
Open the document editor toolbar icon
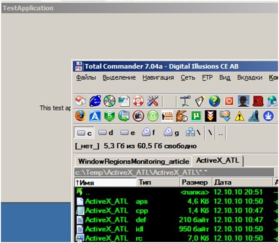coord(124,101)
